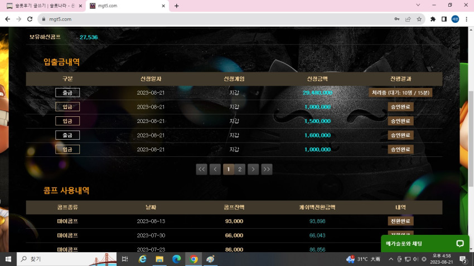Screen dimensions: 474x266
Task: Click the 93,898 cashback amount
Action: tap(317, 221)
